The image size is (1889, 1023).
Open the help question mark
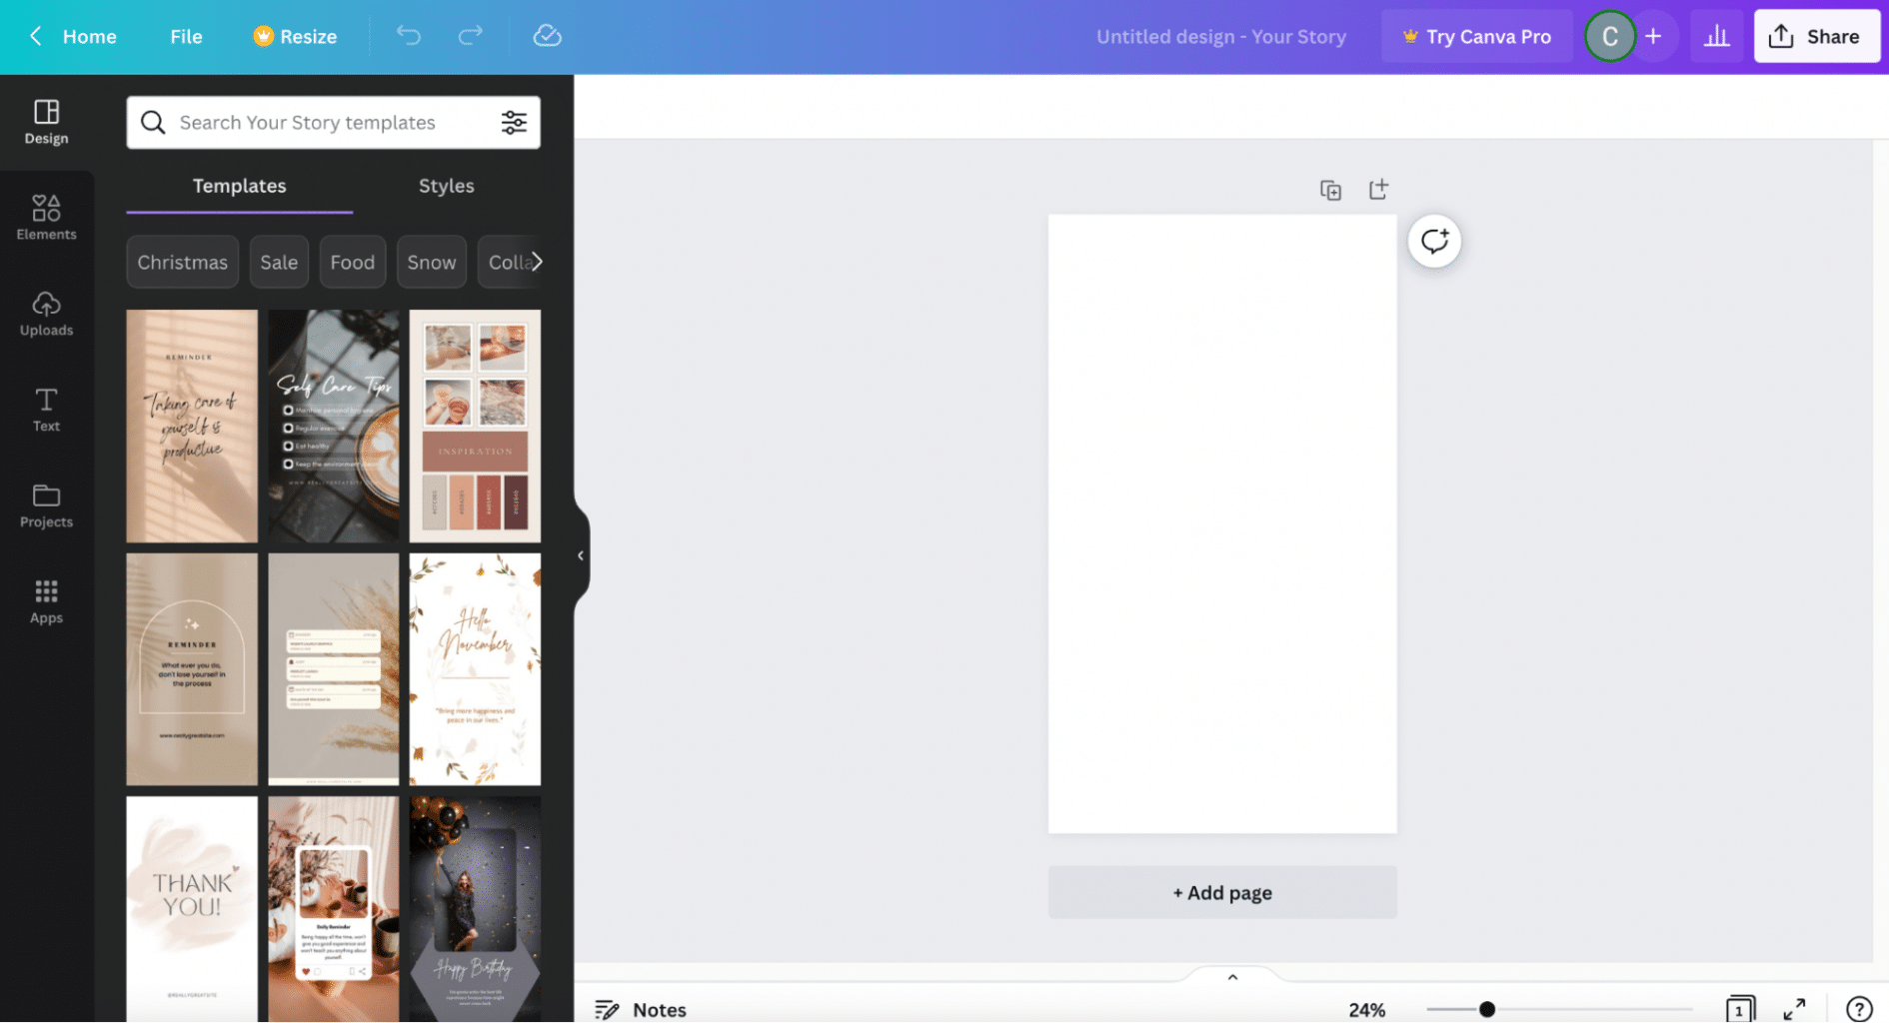(x=1859, y=1009)
